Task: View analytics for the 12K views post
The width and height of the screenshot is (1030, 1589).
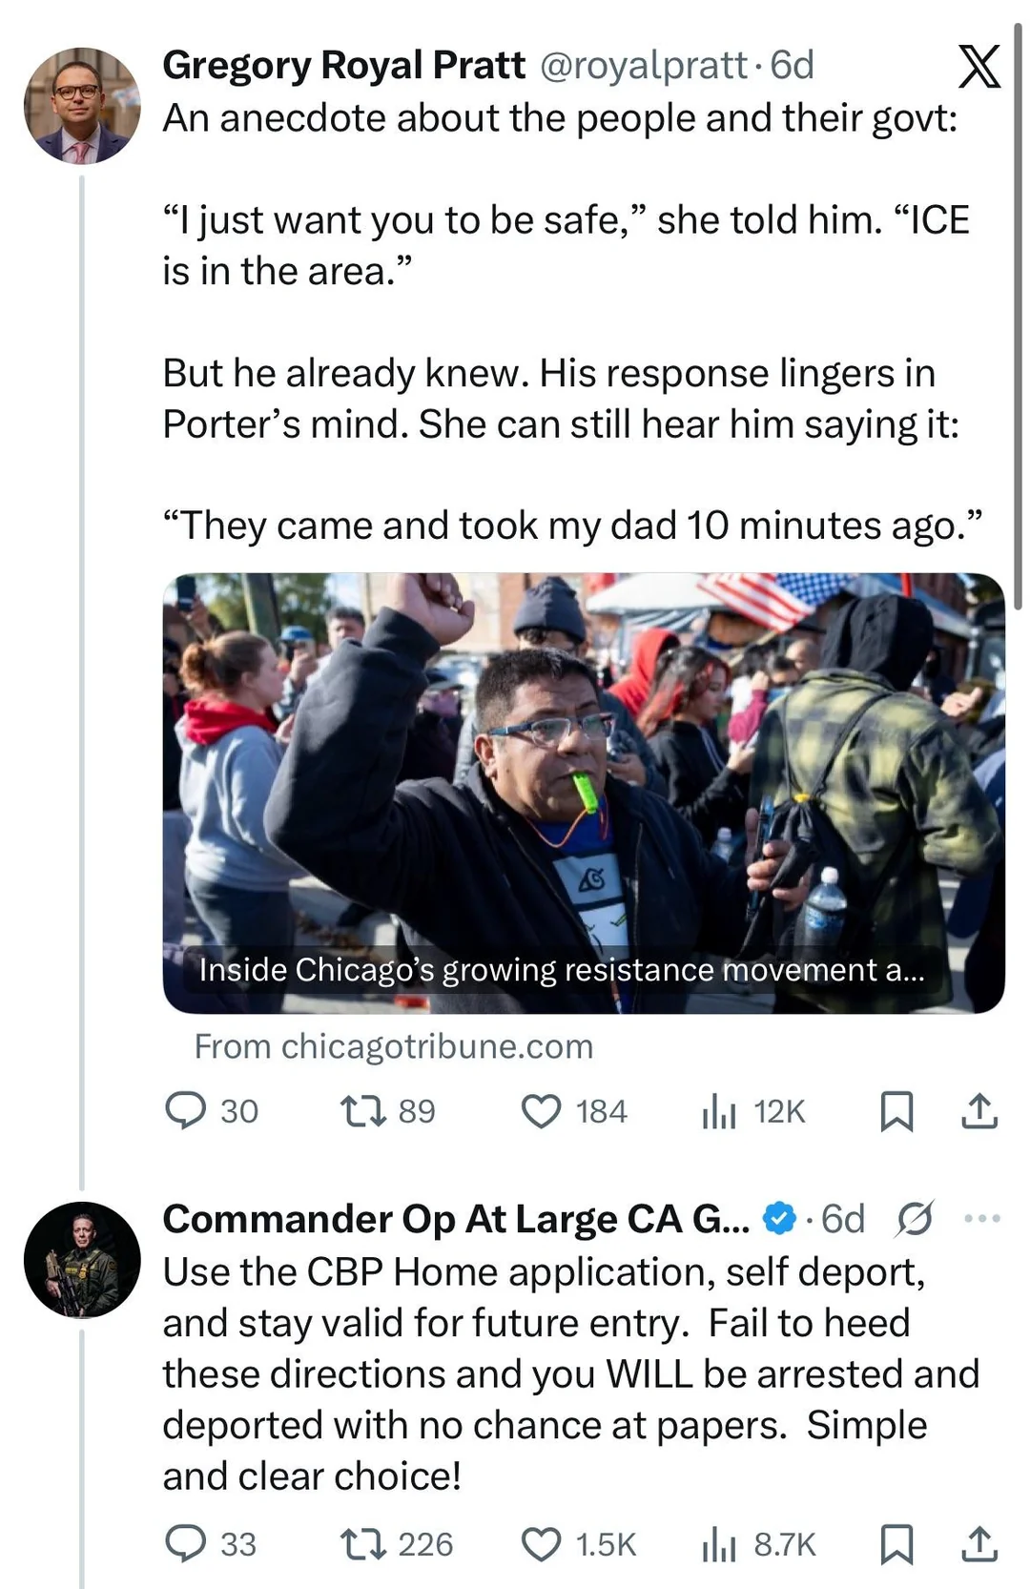Action: pyautogui.click(x=719, y=1111)
